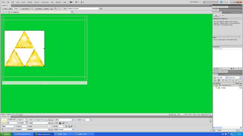The image size is (243, 136).
Task: Switch to Code view
Action: [x=5, y=9]
